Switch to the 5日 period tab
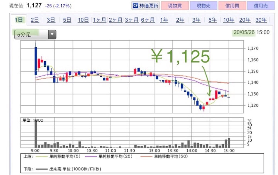278x175 pixels. (x=67, y=20)
